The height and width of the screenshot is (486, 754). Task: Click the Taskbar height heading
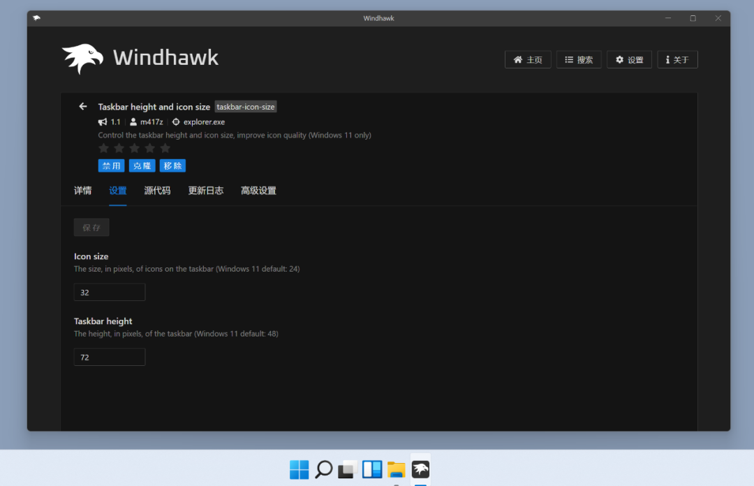(103, 321)
